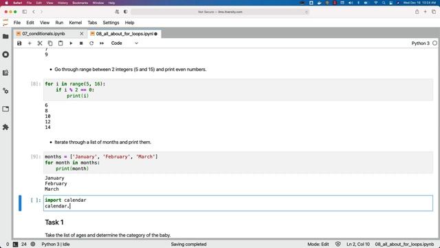The width and height of the screenshot is (440, 248).
Task: Open Safari share button
Action: pyautogui.click(x=417, y=12)
